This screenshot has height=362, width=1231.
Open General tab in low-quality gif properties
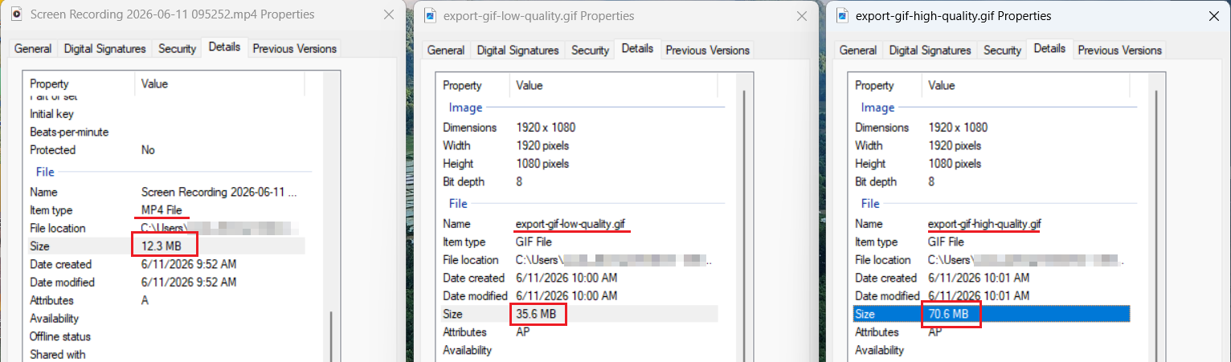(x=446, y=50)
